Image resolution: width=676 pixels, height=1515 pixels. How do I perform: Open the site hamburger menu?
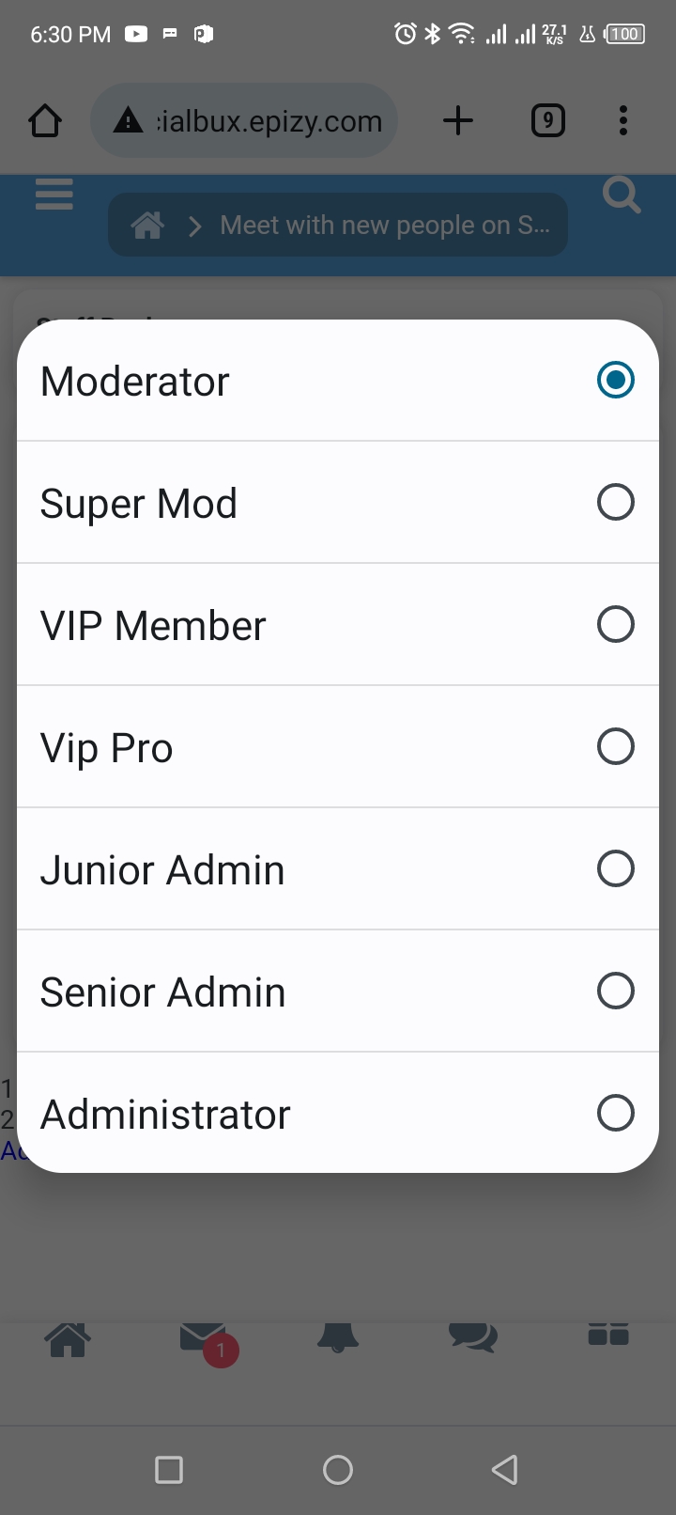tap(54, 194)
